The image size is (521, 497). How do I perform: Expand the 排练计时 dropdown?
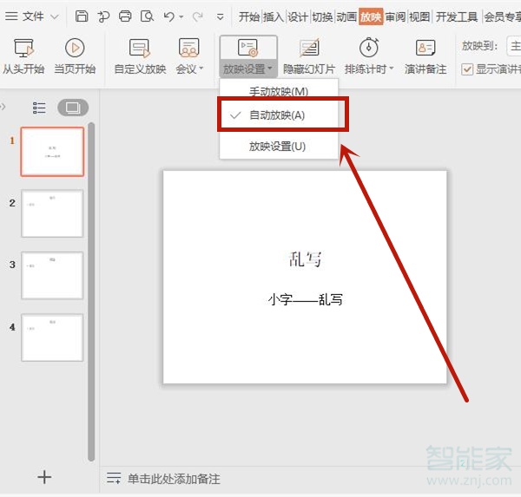[x=369, y=69]
